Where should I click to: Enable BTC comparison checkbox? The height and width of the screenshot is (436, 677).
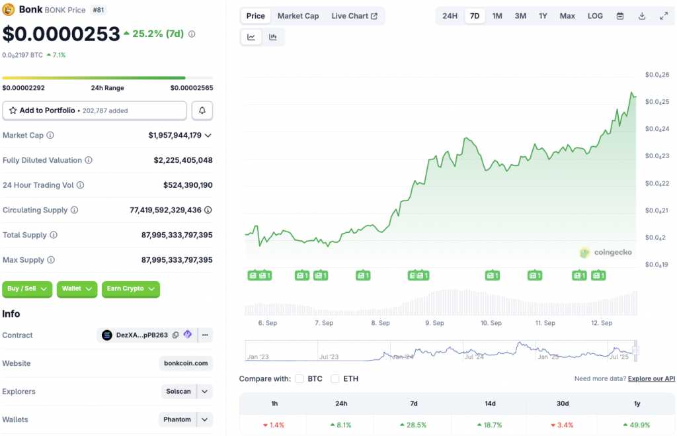pos(299,379)
